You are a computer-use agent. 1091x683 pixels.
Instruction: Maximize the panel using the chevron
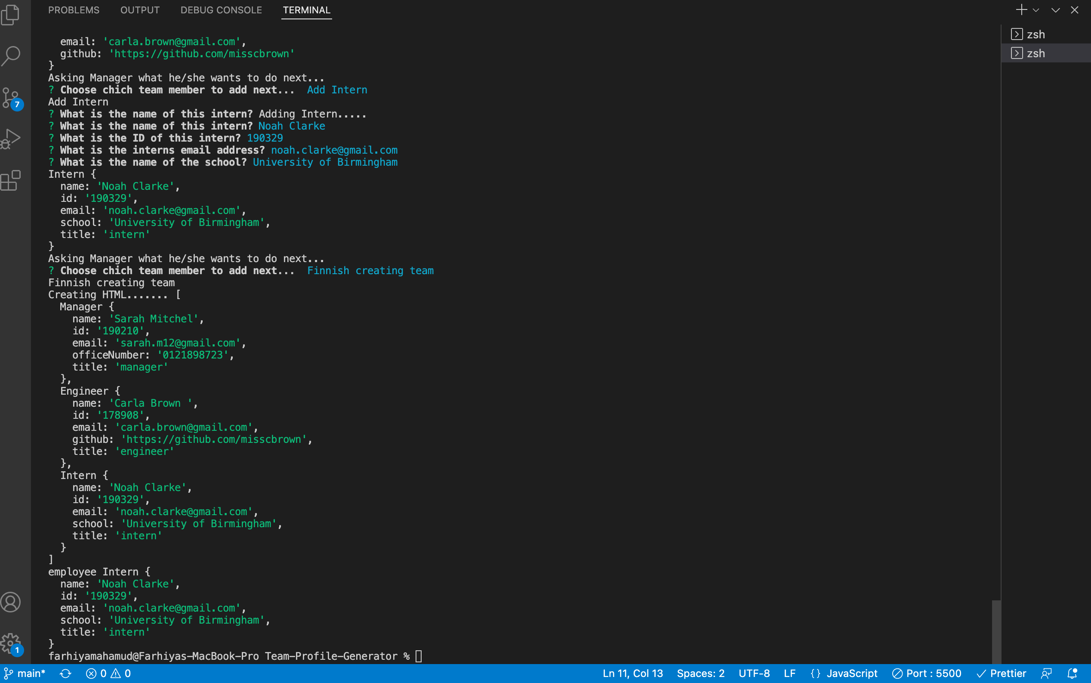[1055, 9]
